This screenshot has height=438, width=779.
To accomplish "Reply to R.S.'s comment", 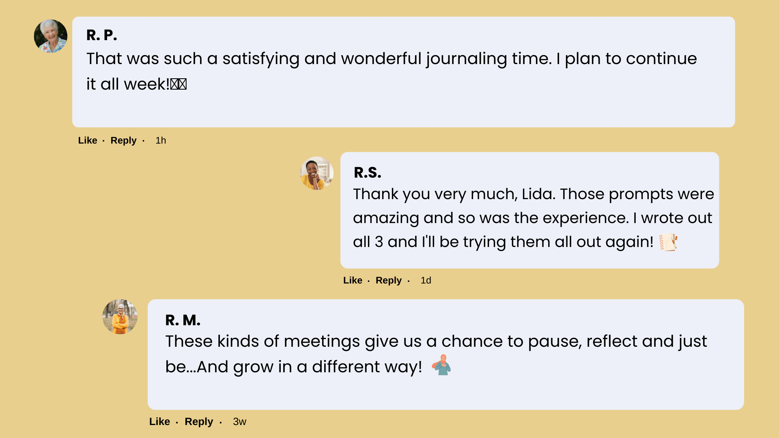I will [388, 280].
